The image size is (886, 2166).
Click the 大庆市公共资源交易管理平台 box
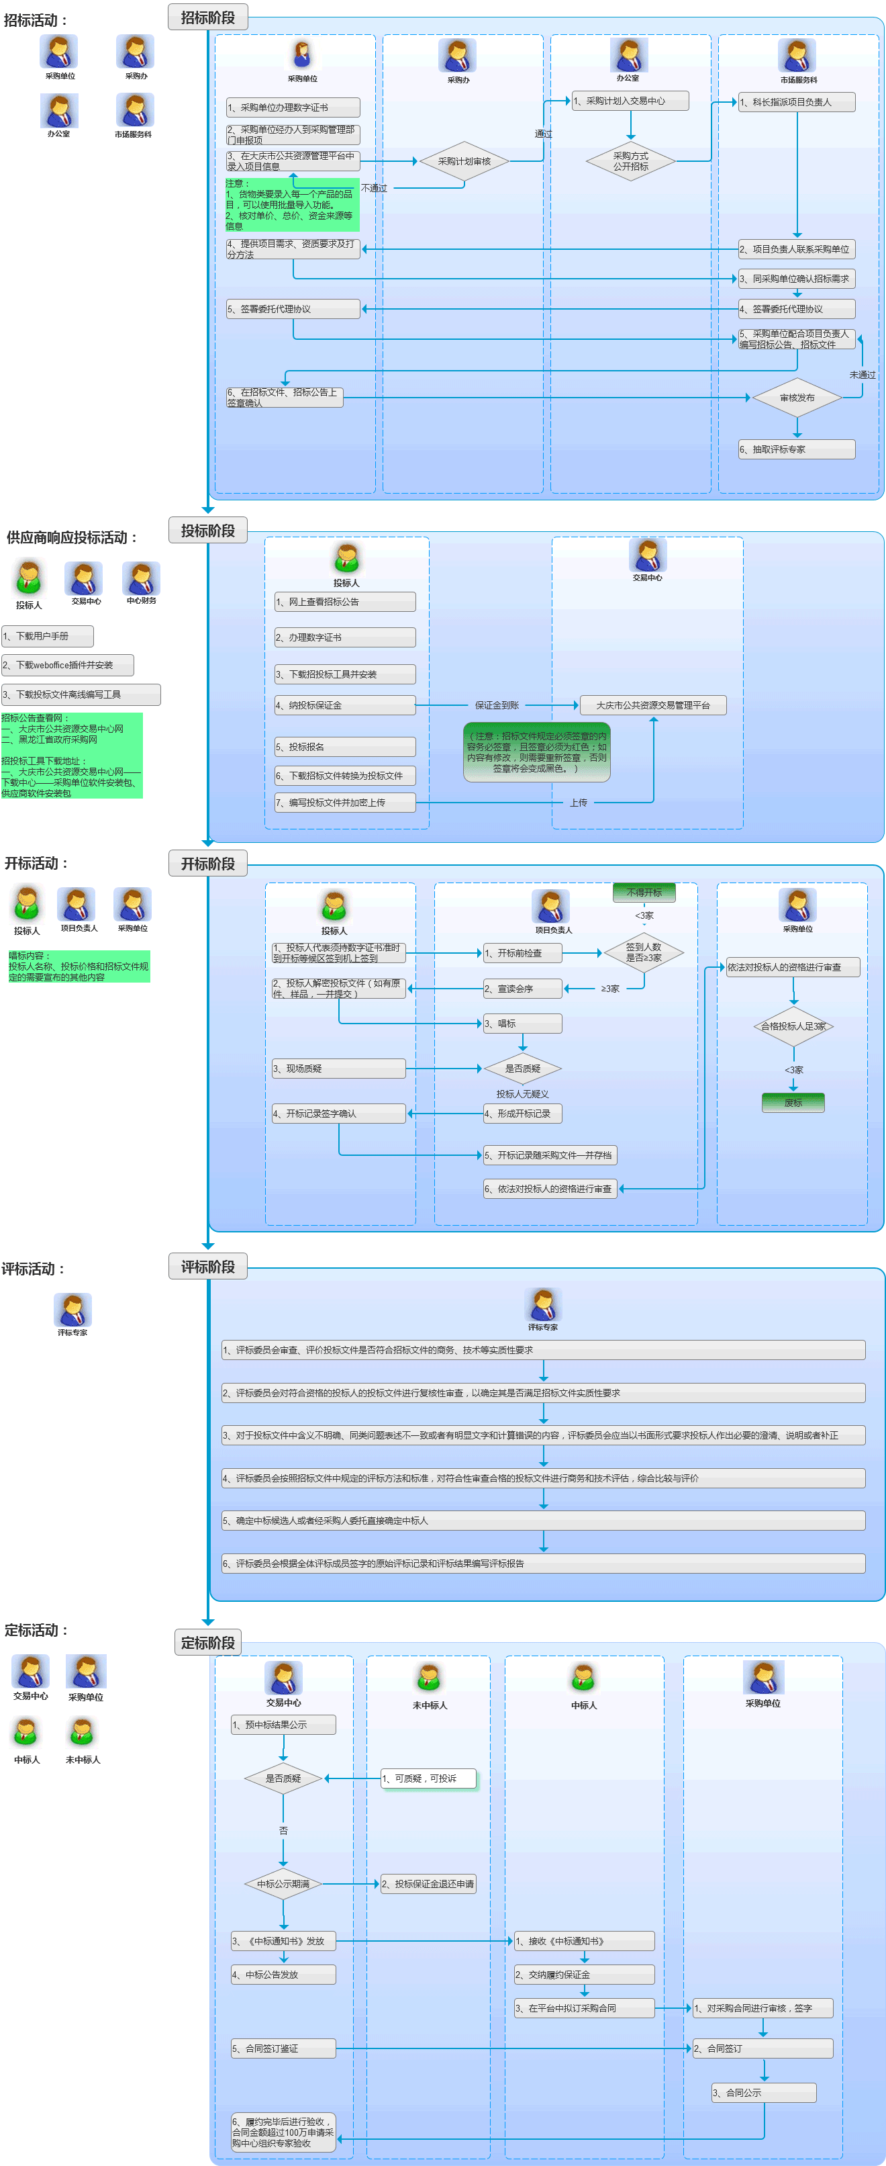pyautogui.click(x=652, y=705)
